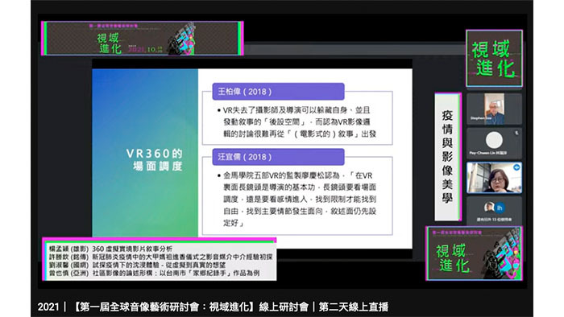The height and width of the screenshot is (317, 564).
Task: Click the green 視域進化 logo at top right
Action: pos(494,59)
